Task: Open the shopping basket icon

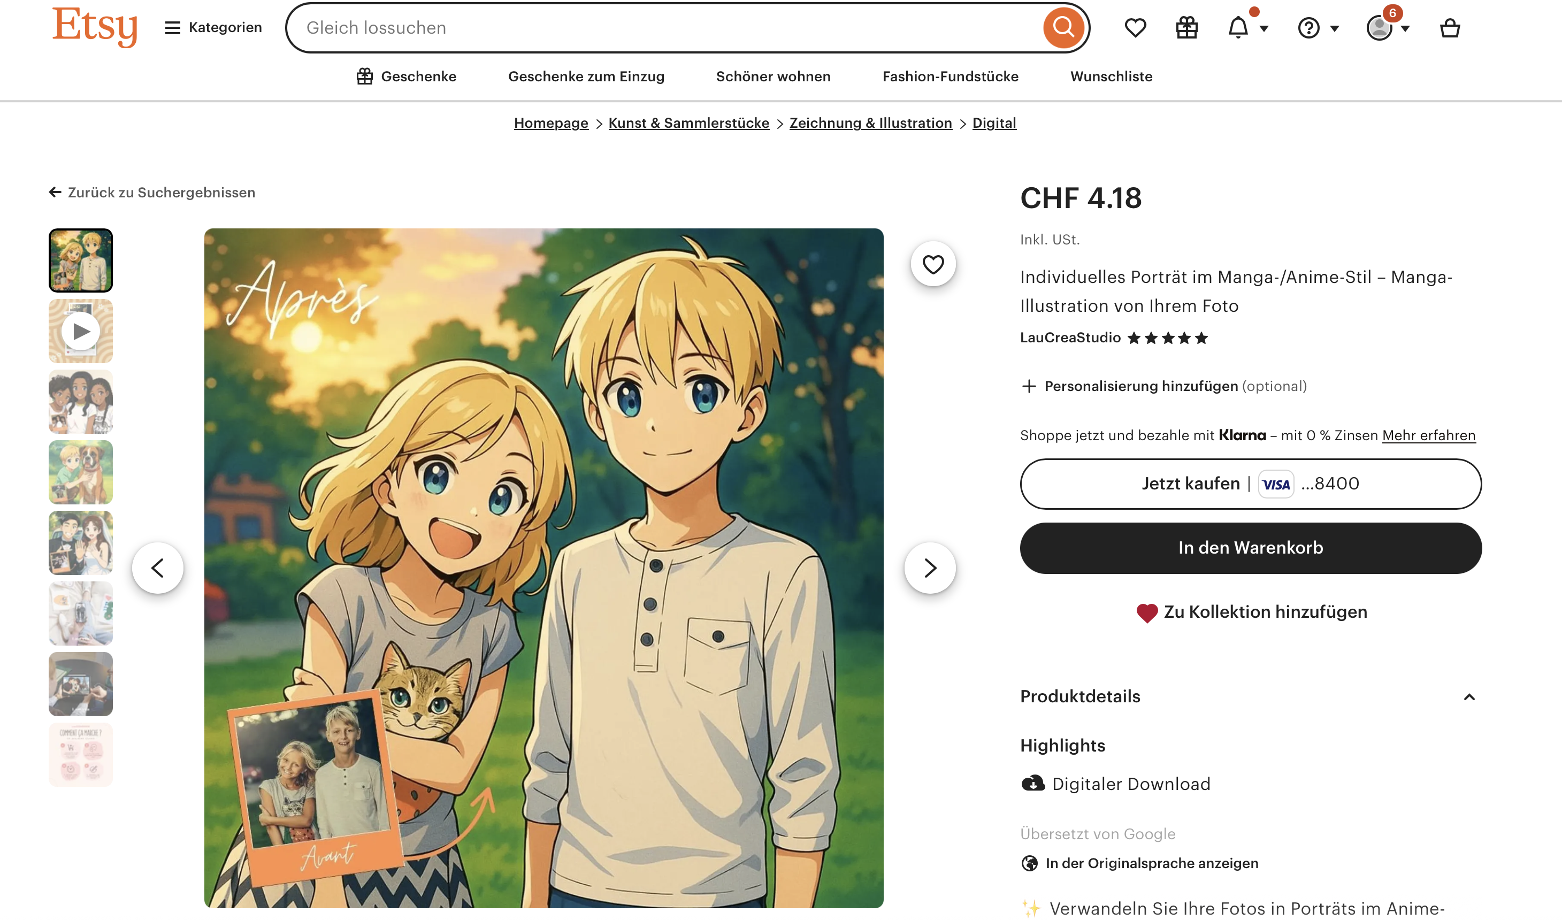Action: pyautogui.click(x=1449, y=28)
